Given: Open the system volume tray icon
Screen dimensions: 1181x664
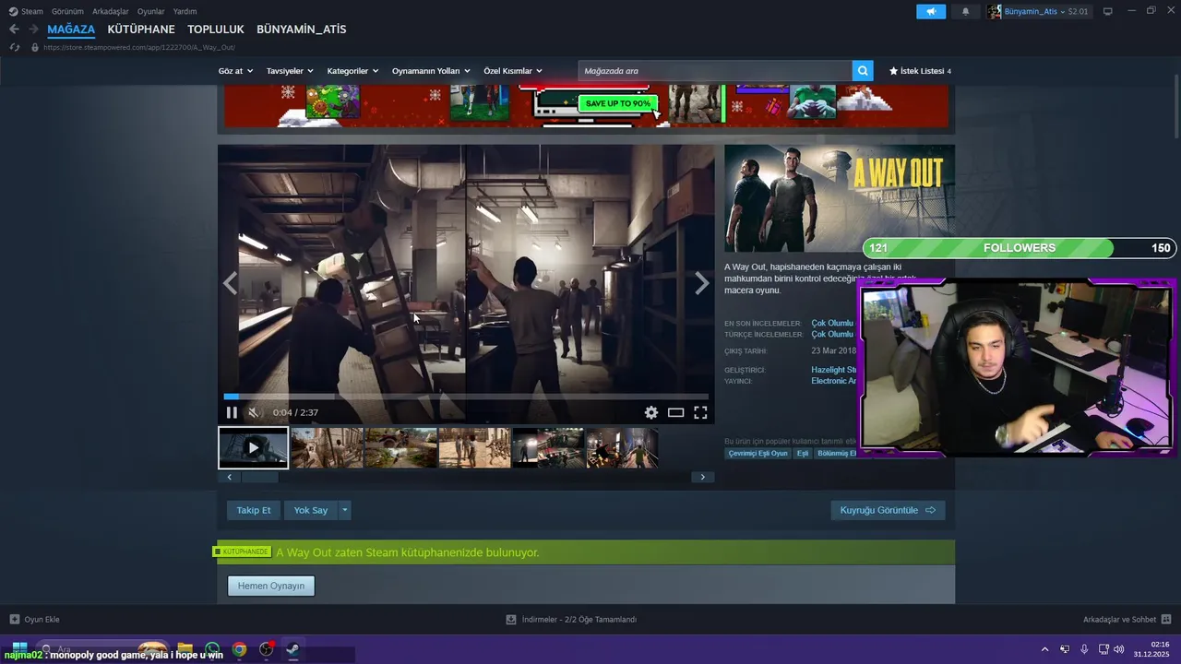Looking at the screenshot, I should click(x=1118, y=649).
